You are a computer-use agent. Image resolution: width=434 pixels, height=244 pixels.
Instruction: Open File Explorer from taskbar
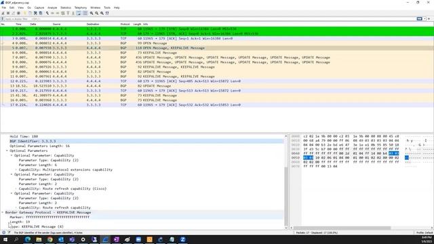[x=39, y=239]
